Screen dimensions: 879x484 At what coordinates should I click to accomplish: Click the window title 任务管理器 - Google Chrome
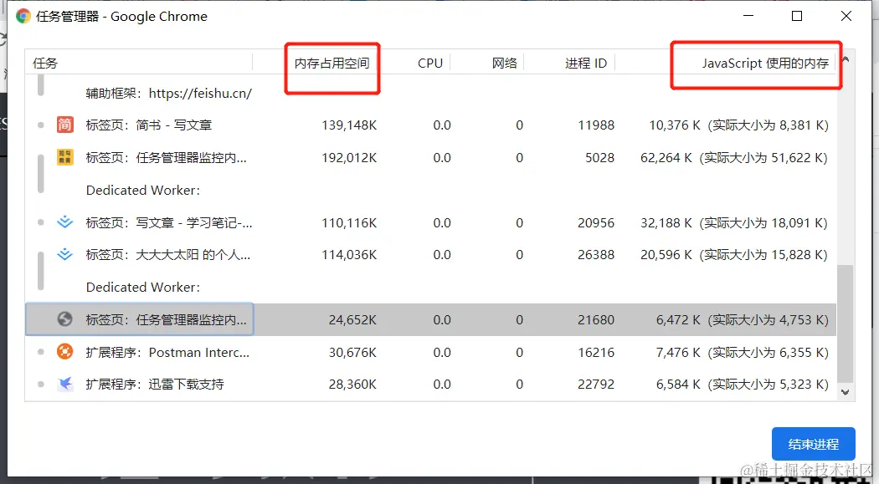[x=121, y=16]
